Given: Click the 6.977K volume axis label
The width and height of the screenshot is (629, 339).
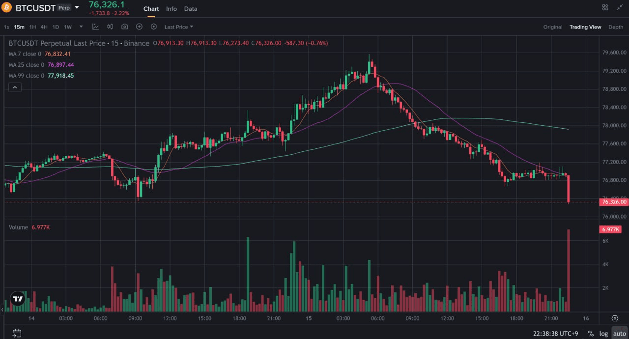Looking at the screenshot, I should coord(611,229).
